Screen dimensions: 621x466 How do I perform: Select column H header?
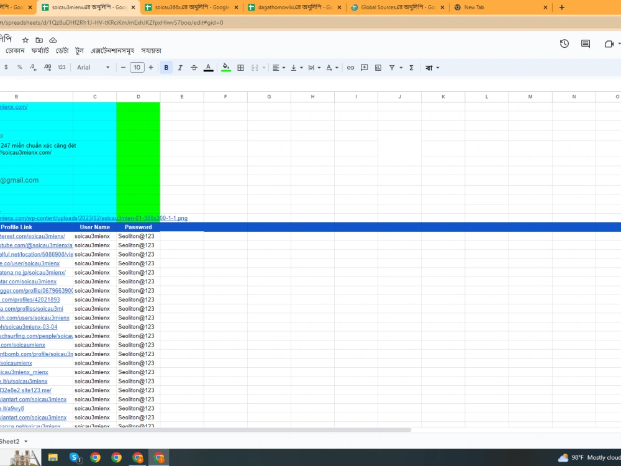click(312, 97)
